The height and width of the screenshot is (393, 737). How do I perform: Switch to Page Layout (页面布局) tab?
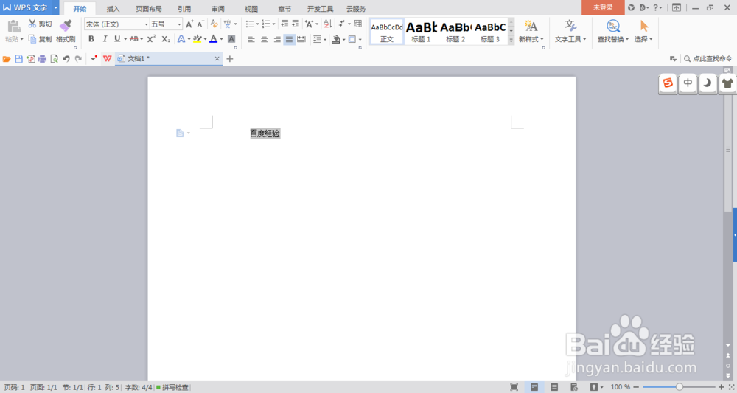tap(149, 8)
